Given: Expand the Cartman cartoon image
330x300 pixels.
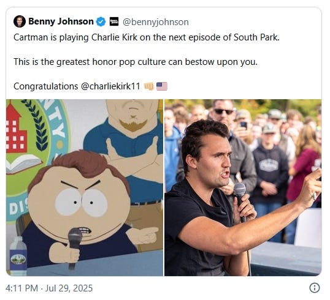Looking at the screenshot, I should coord(85,187).
